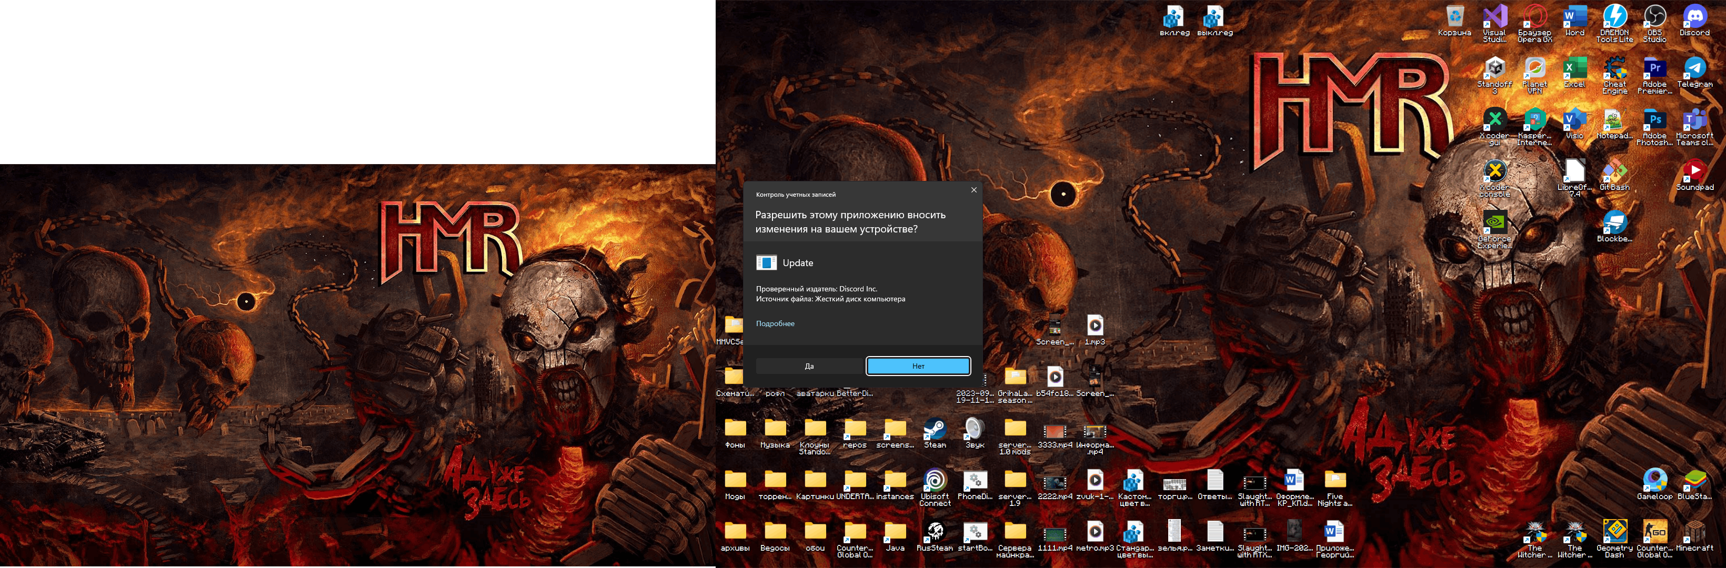Launch the Steam desktop shortcut

pos(935,433)
